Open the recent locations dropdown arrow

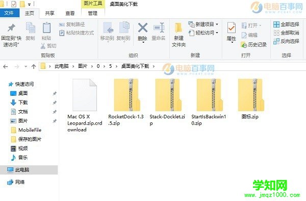[x=26, y=67]
